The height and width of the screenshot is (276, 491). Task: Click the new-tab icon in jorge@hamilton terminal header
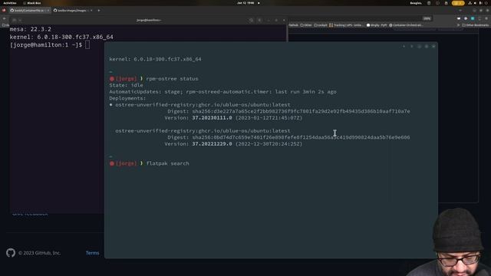(x=15, y=20)
